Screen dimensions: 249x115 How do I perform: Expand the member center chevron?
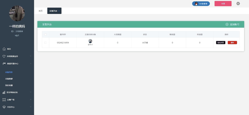[x=31, y=107]
